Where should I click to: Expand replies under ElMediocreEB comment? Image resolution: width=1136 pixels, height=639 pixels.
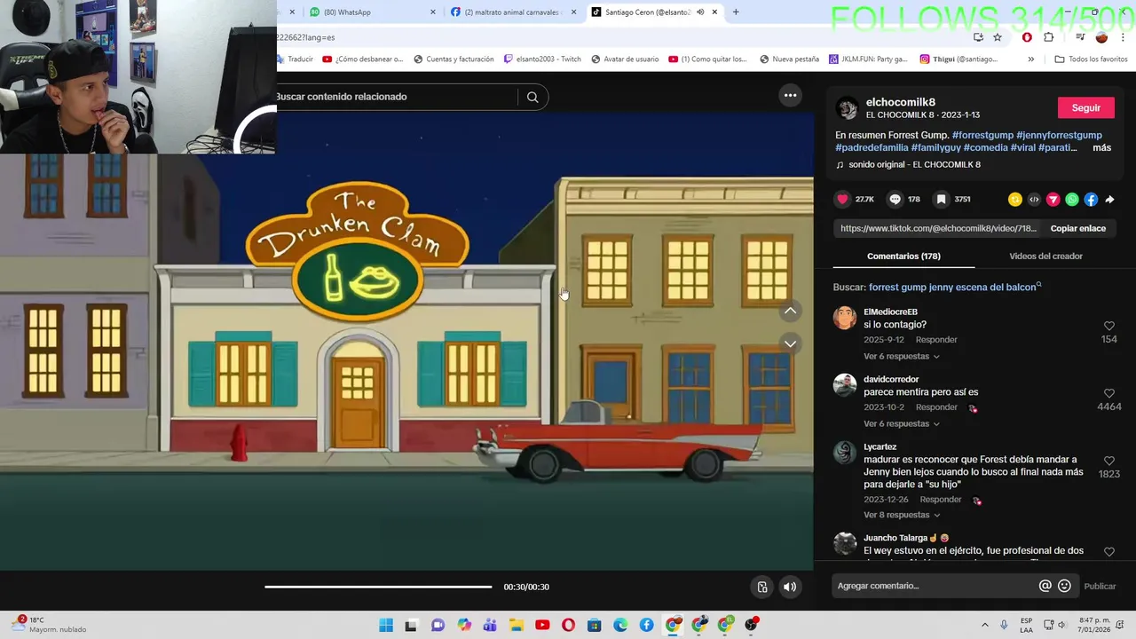coord(902,357)
